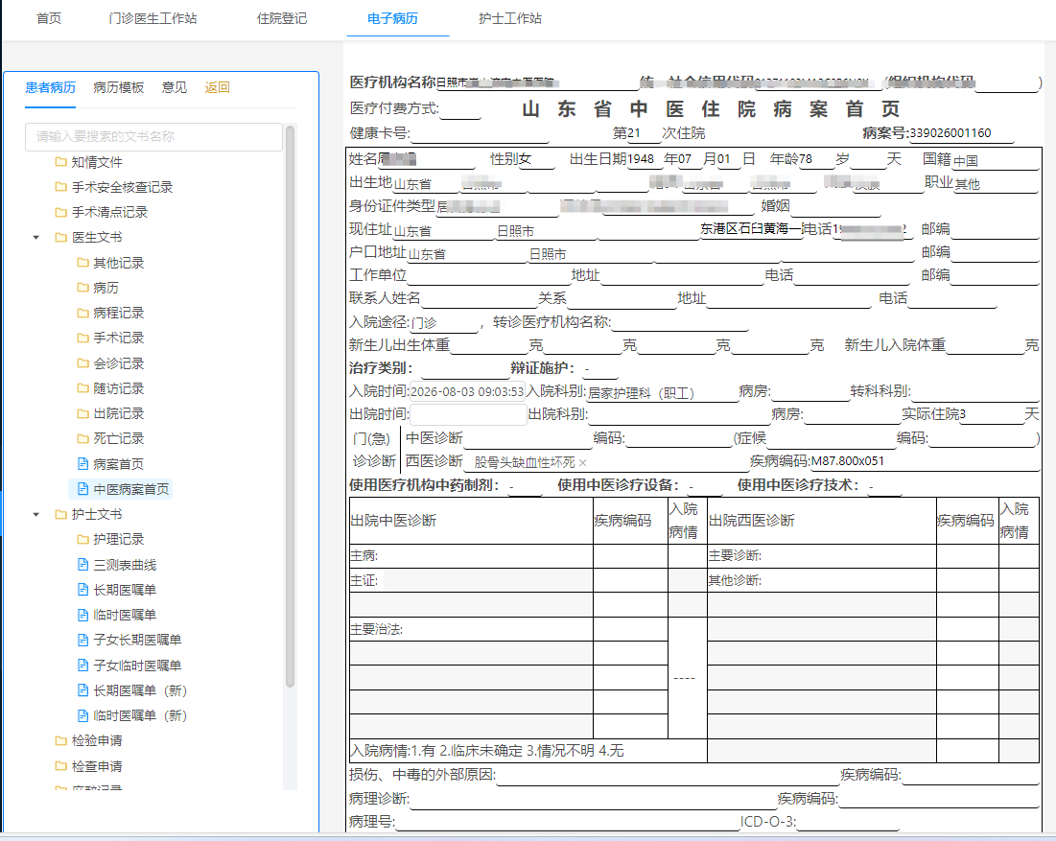Screen dimensions: 1056x841
Task: Click the folder icon next to 检查申请
Action: click(x=60, y=765)
